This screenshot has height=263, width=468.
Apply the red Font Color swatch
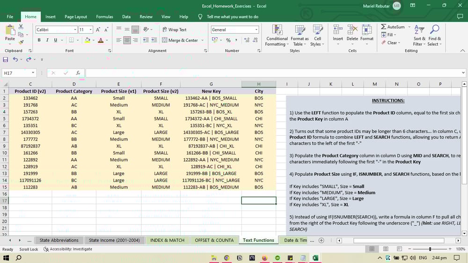(x=101, y=40)
